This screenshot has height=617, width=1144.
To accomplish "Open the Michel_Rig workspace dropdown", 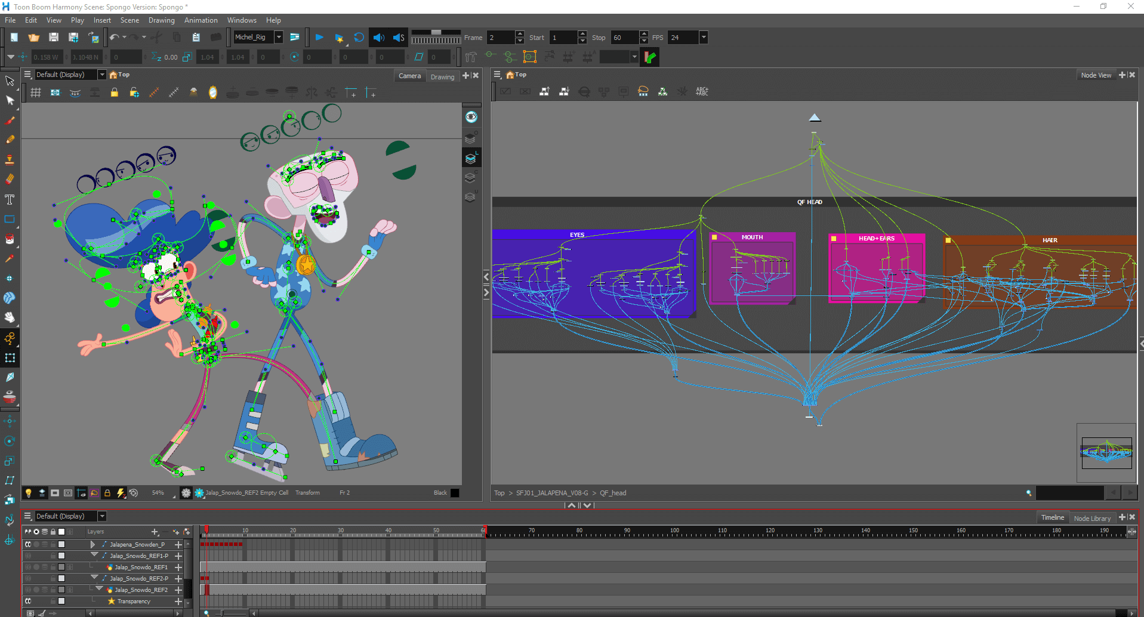I will click(x=278, y=38).
